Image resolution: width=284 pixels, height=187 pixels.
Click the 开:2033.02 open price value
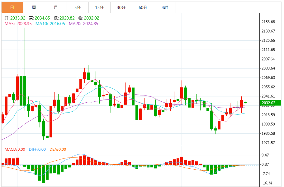(15, 18)
